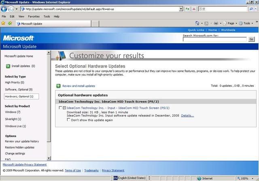Click the Install Updates (0) link
The width and height of the screenshot is (259, 181).
23,66
